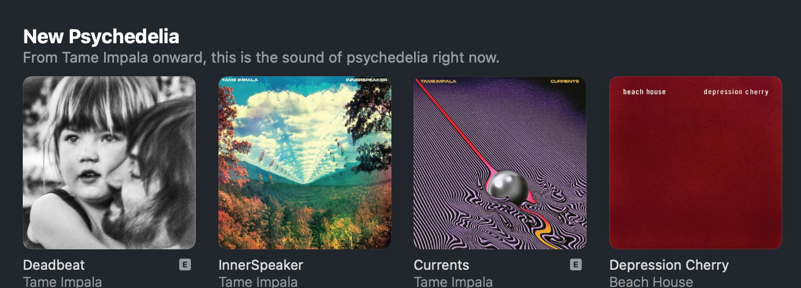Open the Depression Cherry title link
Viewport: 801px width, 288px height.
click(669, 265)
